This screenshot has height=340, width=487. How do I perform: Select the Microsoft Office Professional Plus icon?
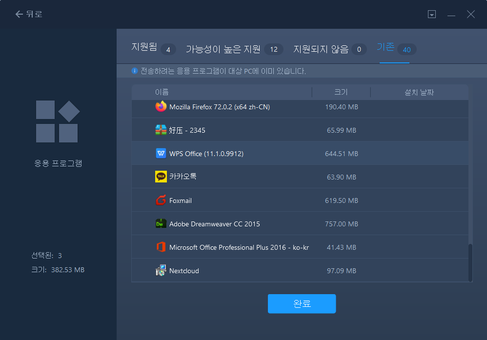[161, 247]
